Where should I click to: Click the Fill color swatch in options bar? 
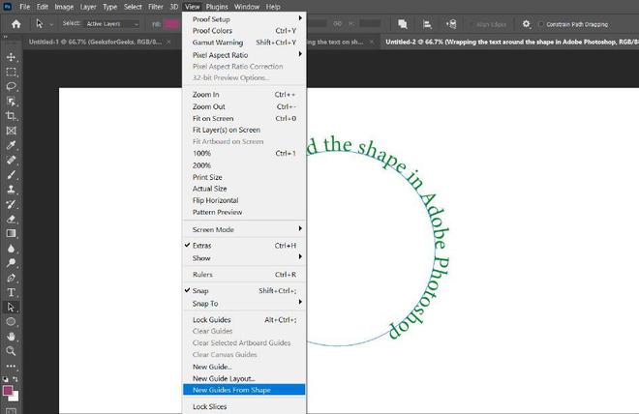pyautogui.click(x=172, y=24)
